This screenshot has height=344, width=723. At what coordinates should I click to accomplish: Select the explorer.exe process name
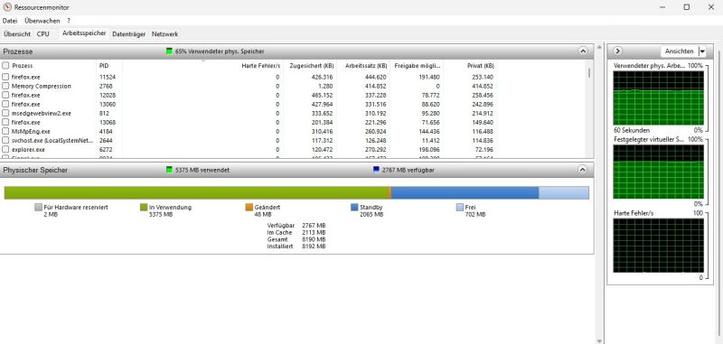pos(28,150)
